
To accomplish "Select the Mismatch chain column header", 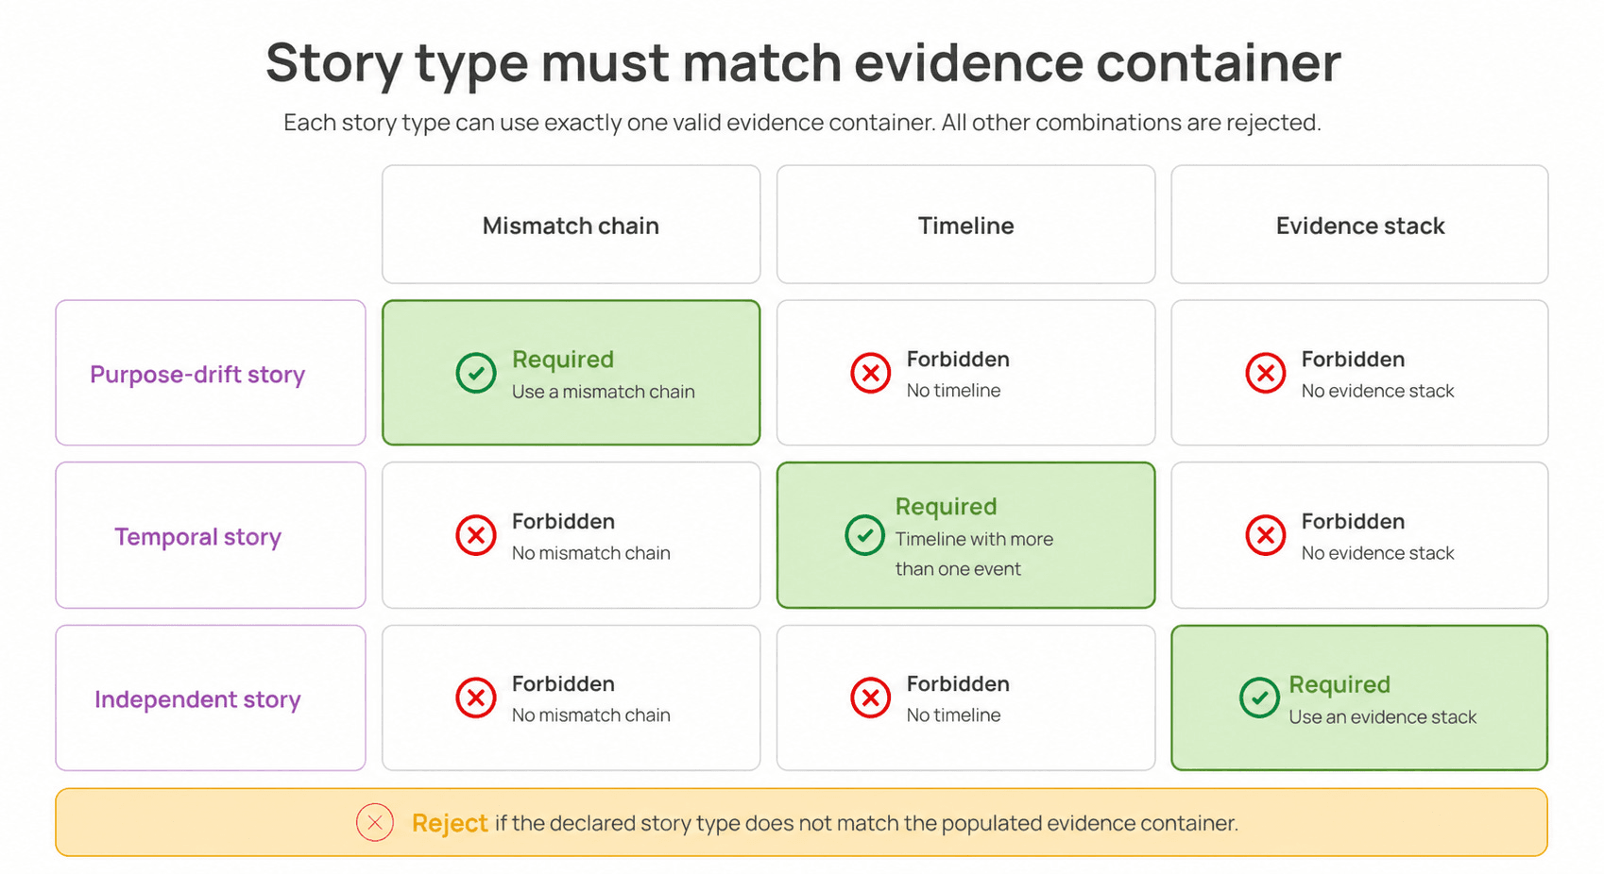I will (x=572, y=225).
